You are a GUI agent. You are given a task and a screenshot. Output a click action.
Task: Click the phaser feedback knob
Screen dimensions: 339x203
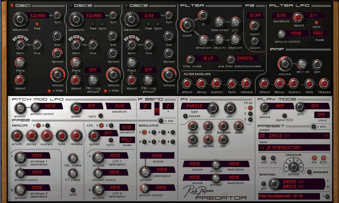223,126
